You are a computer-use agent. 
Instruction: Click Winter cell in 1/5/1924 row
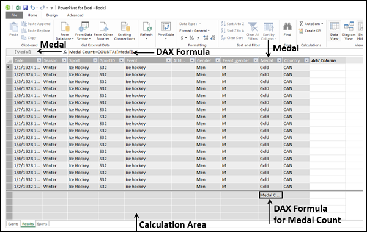click(x=55, y=96)
